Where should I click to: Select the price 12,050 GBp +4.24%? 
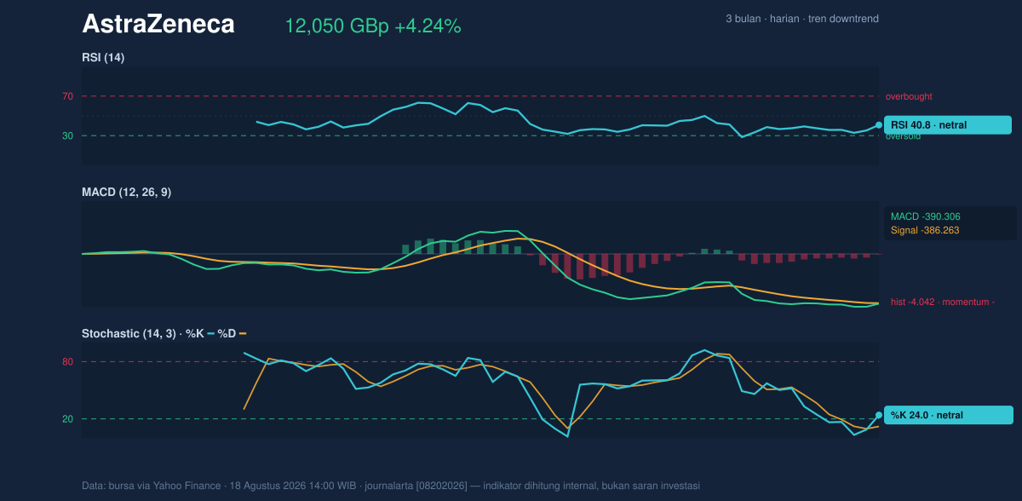click(x=373, y=26)
